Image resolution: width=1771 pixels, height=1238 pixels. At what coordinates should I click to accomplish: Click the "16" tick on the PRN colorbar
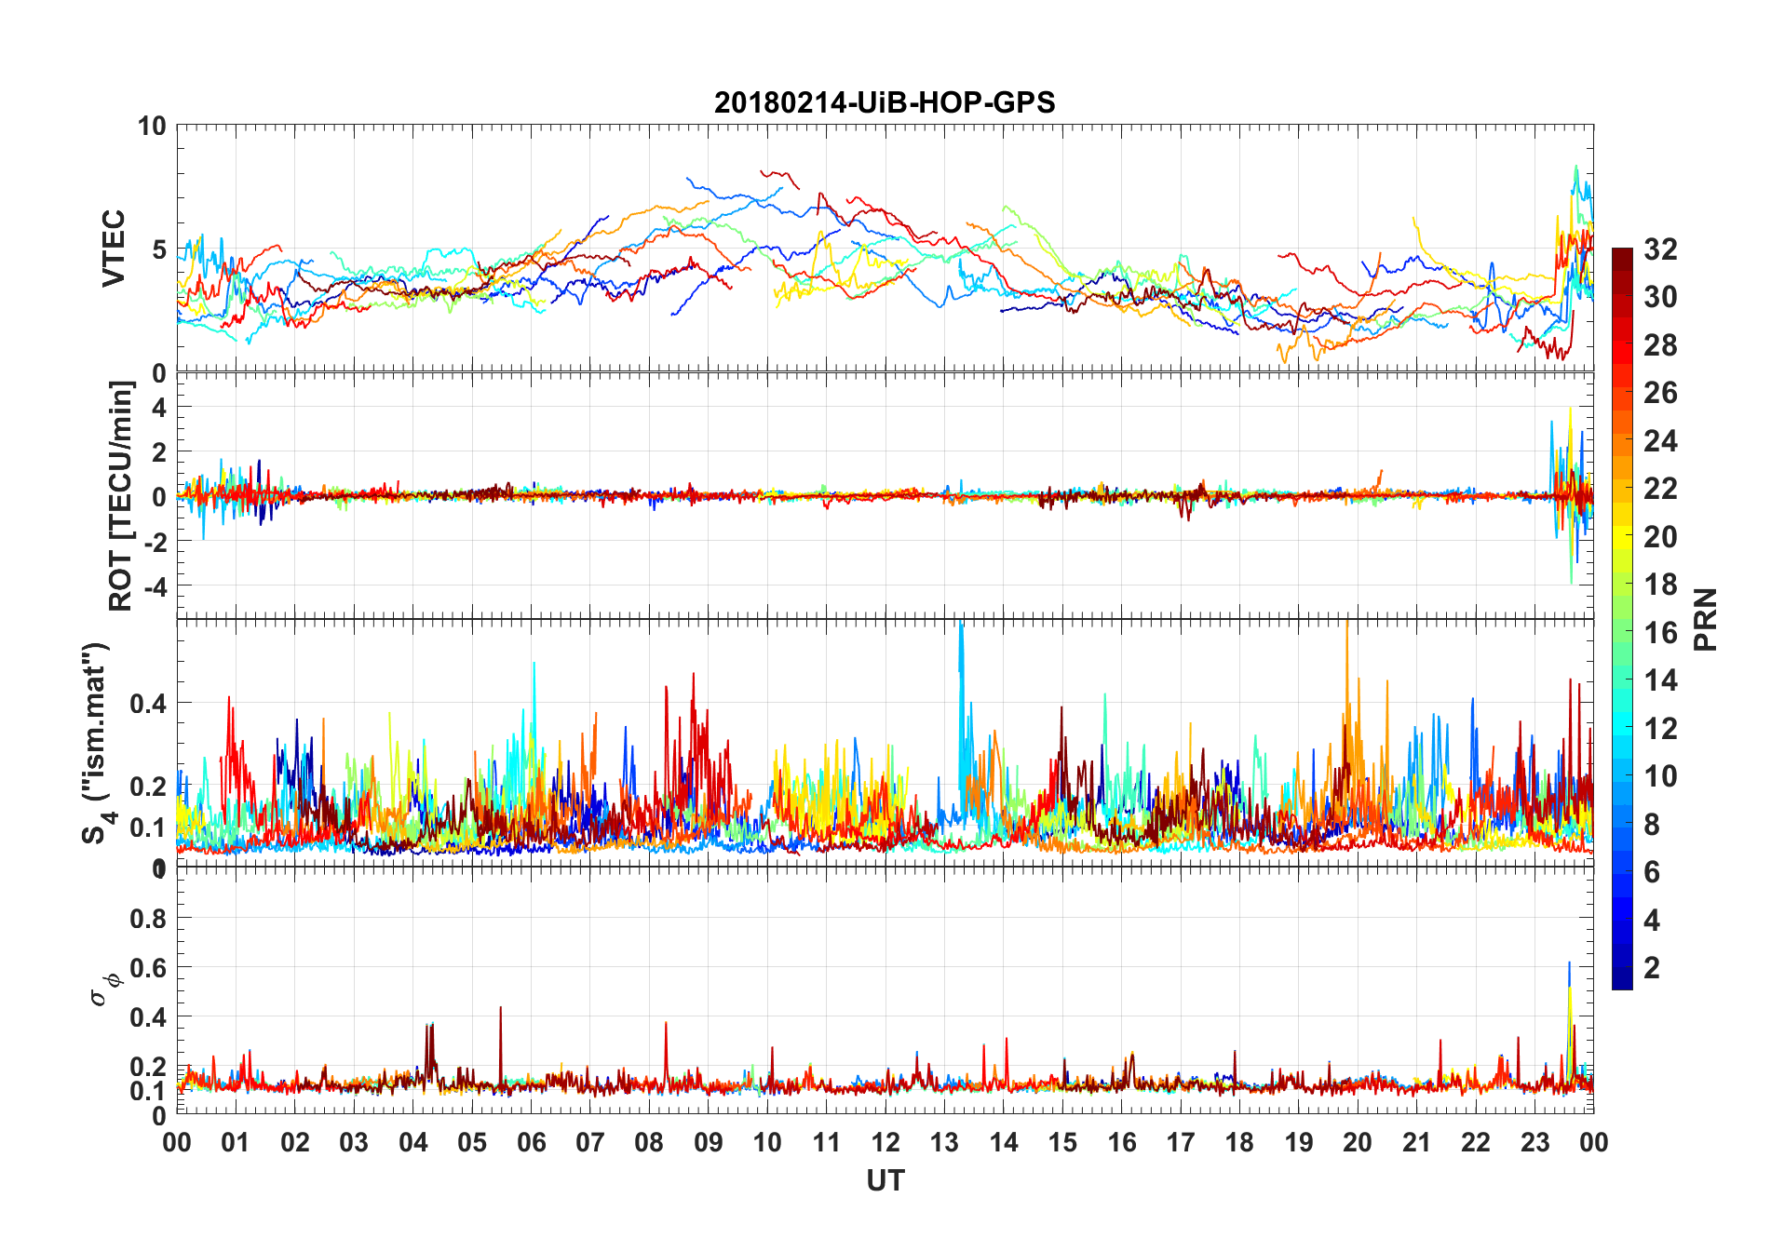[x=1661, y=632]
